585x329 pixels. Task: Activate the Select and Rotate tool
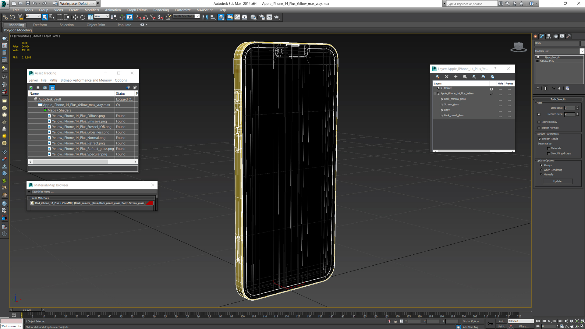pyautogui.click(x=83, y=17)
